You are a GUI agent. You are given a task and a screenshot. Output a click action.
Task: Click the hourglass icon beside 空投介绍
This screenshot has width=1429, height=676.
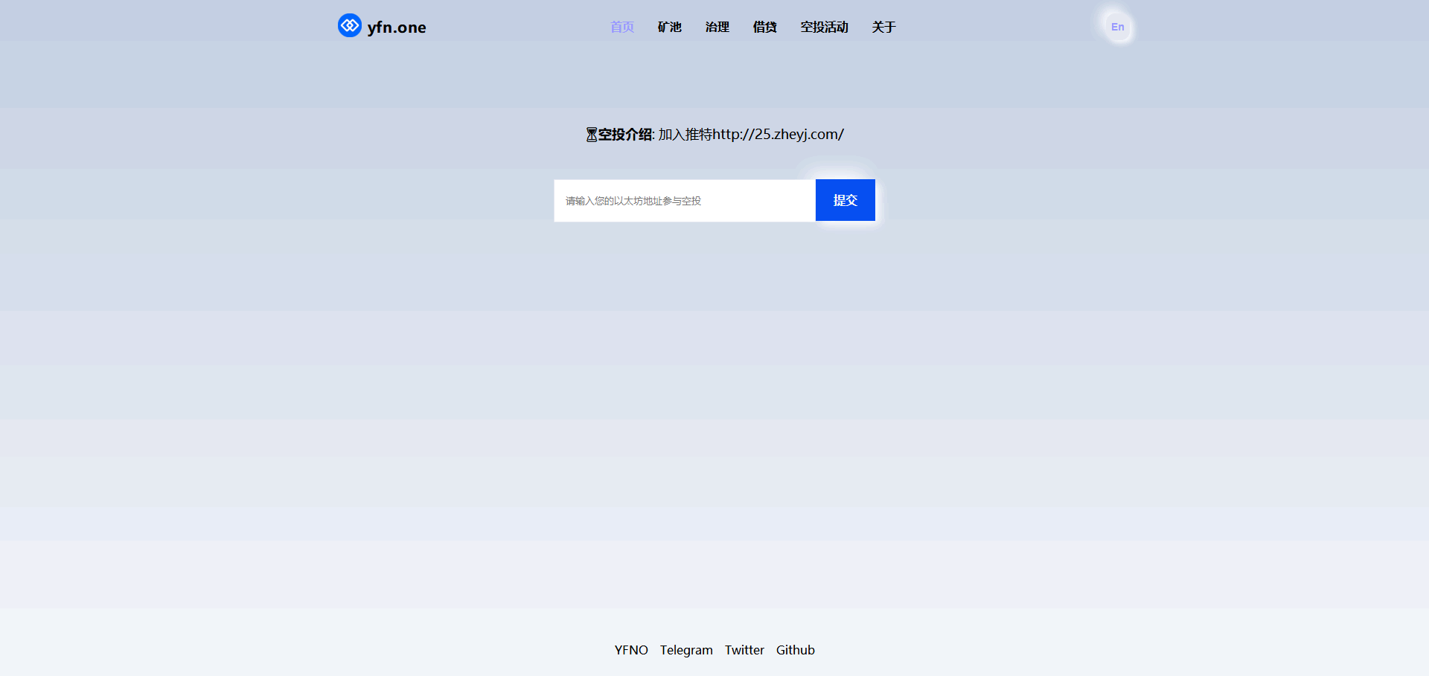pyautogui.click(x=591, y=135)
